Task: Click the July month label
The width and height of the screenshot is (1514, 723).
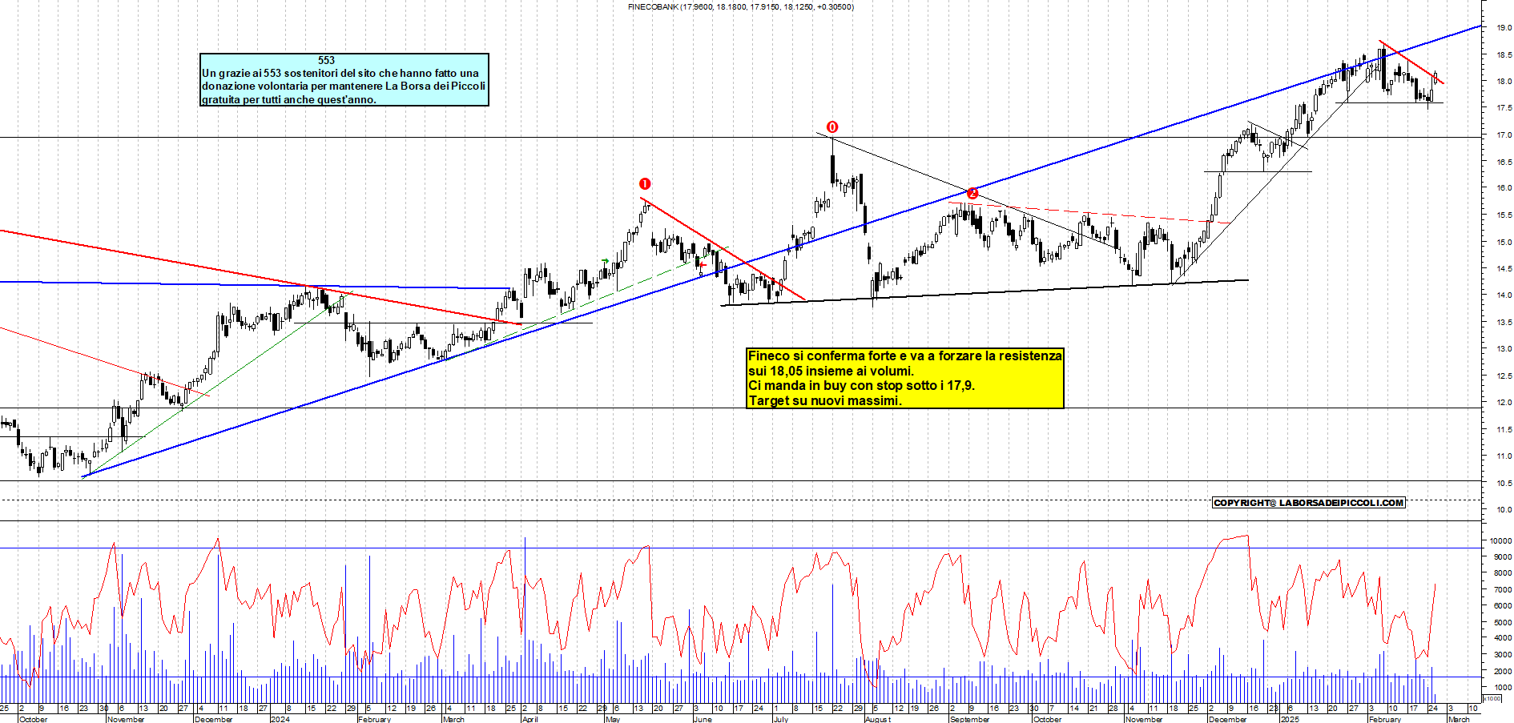Action: coord(781,719)
